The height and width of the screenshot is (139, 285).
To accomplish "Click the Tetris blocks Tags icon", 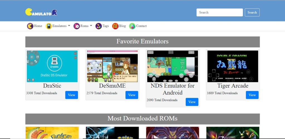I will 99,26.
